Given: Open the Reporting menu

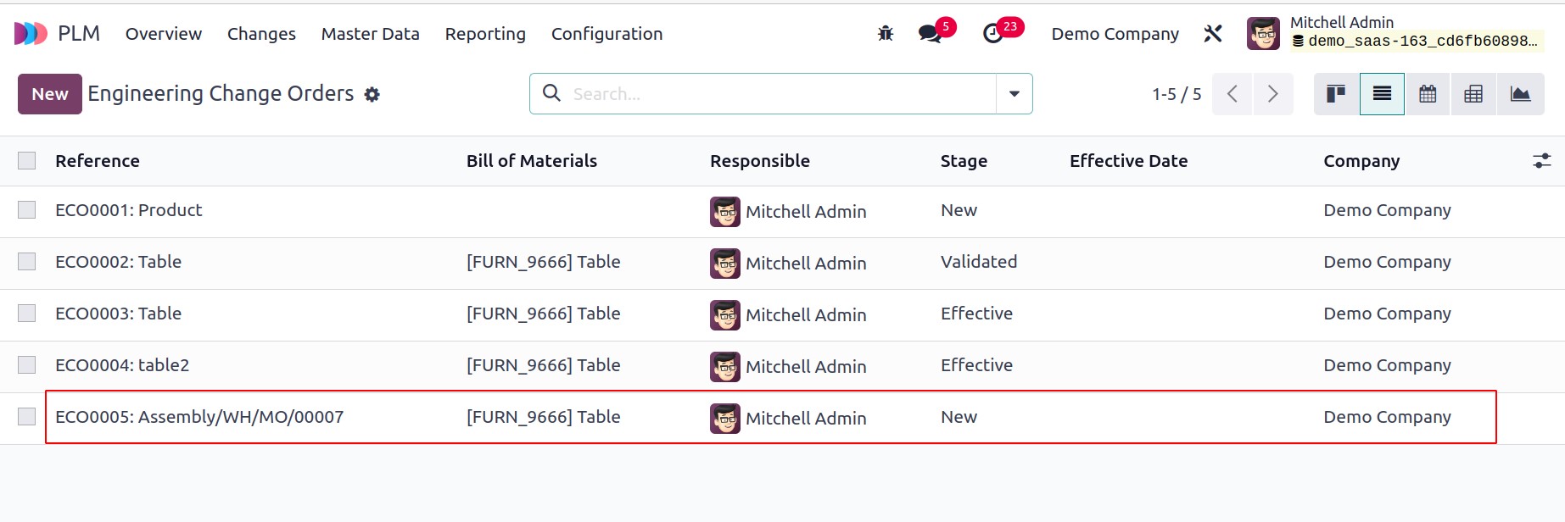Looking at the screenshot, I should (x=485, y=34).
